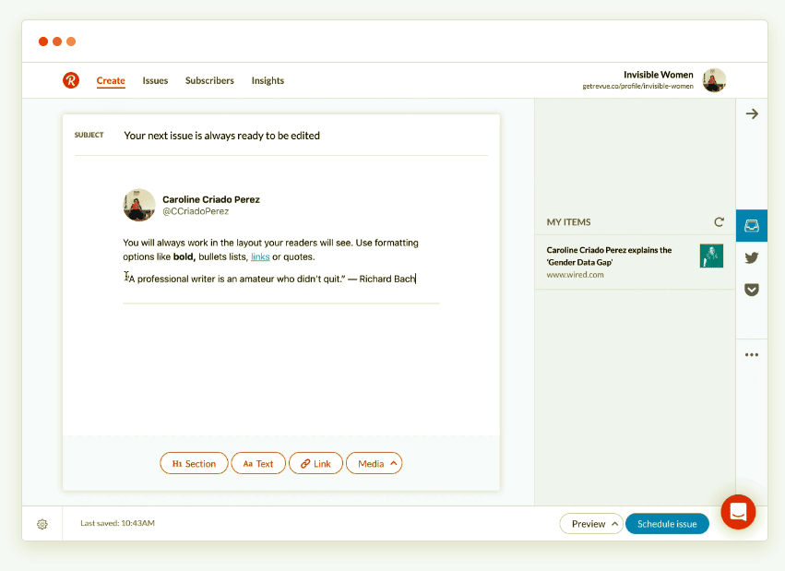Open the Subscribers tab
Image resolution: width=785 pixels, height=571 pixels.
click(x=209, y=80)
